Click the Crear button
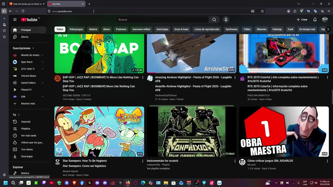This screenshot has height=187, width=333. pos(302,19)
